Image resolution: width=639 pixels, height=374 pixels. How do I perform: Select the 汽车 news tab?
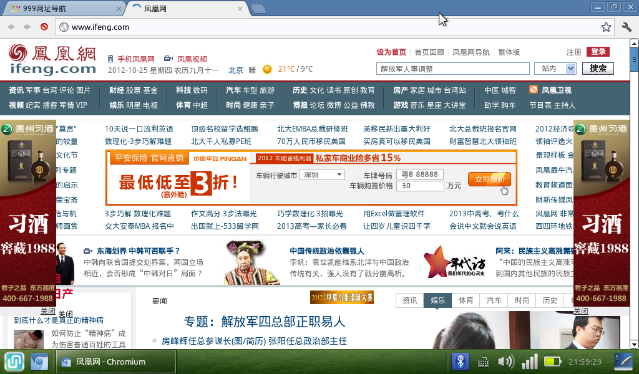pos(494,300)
